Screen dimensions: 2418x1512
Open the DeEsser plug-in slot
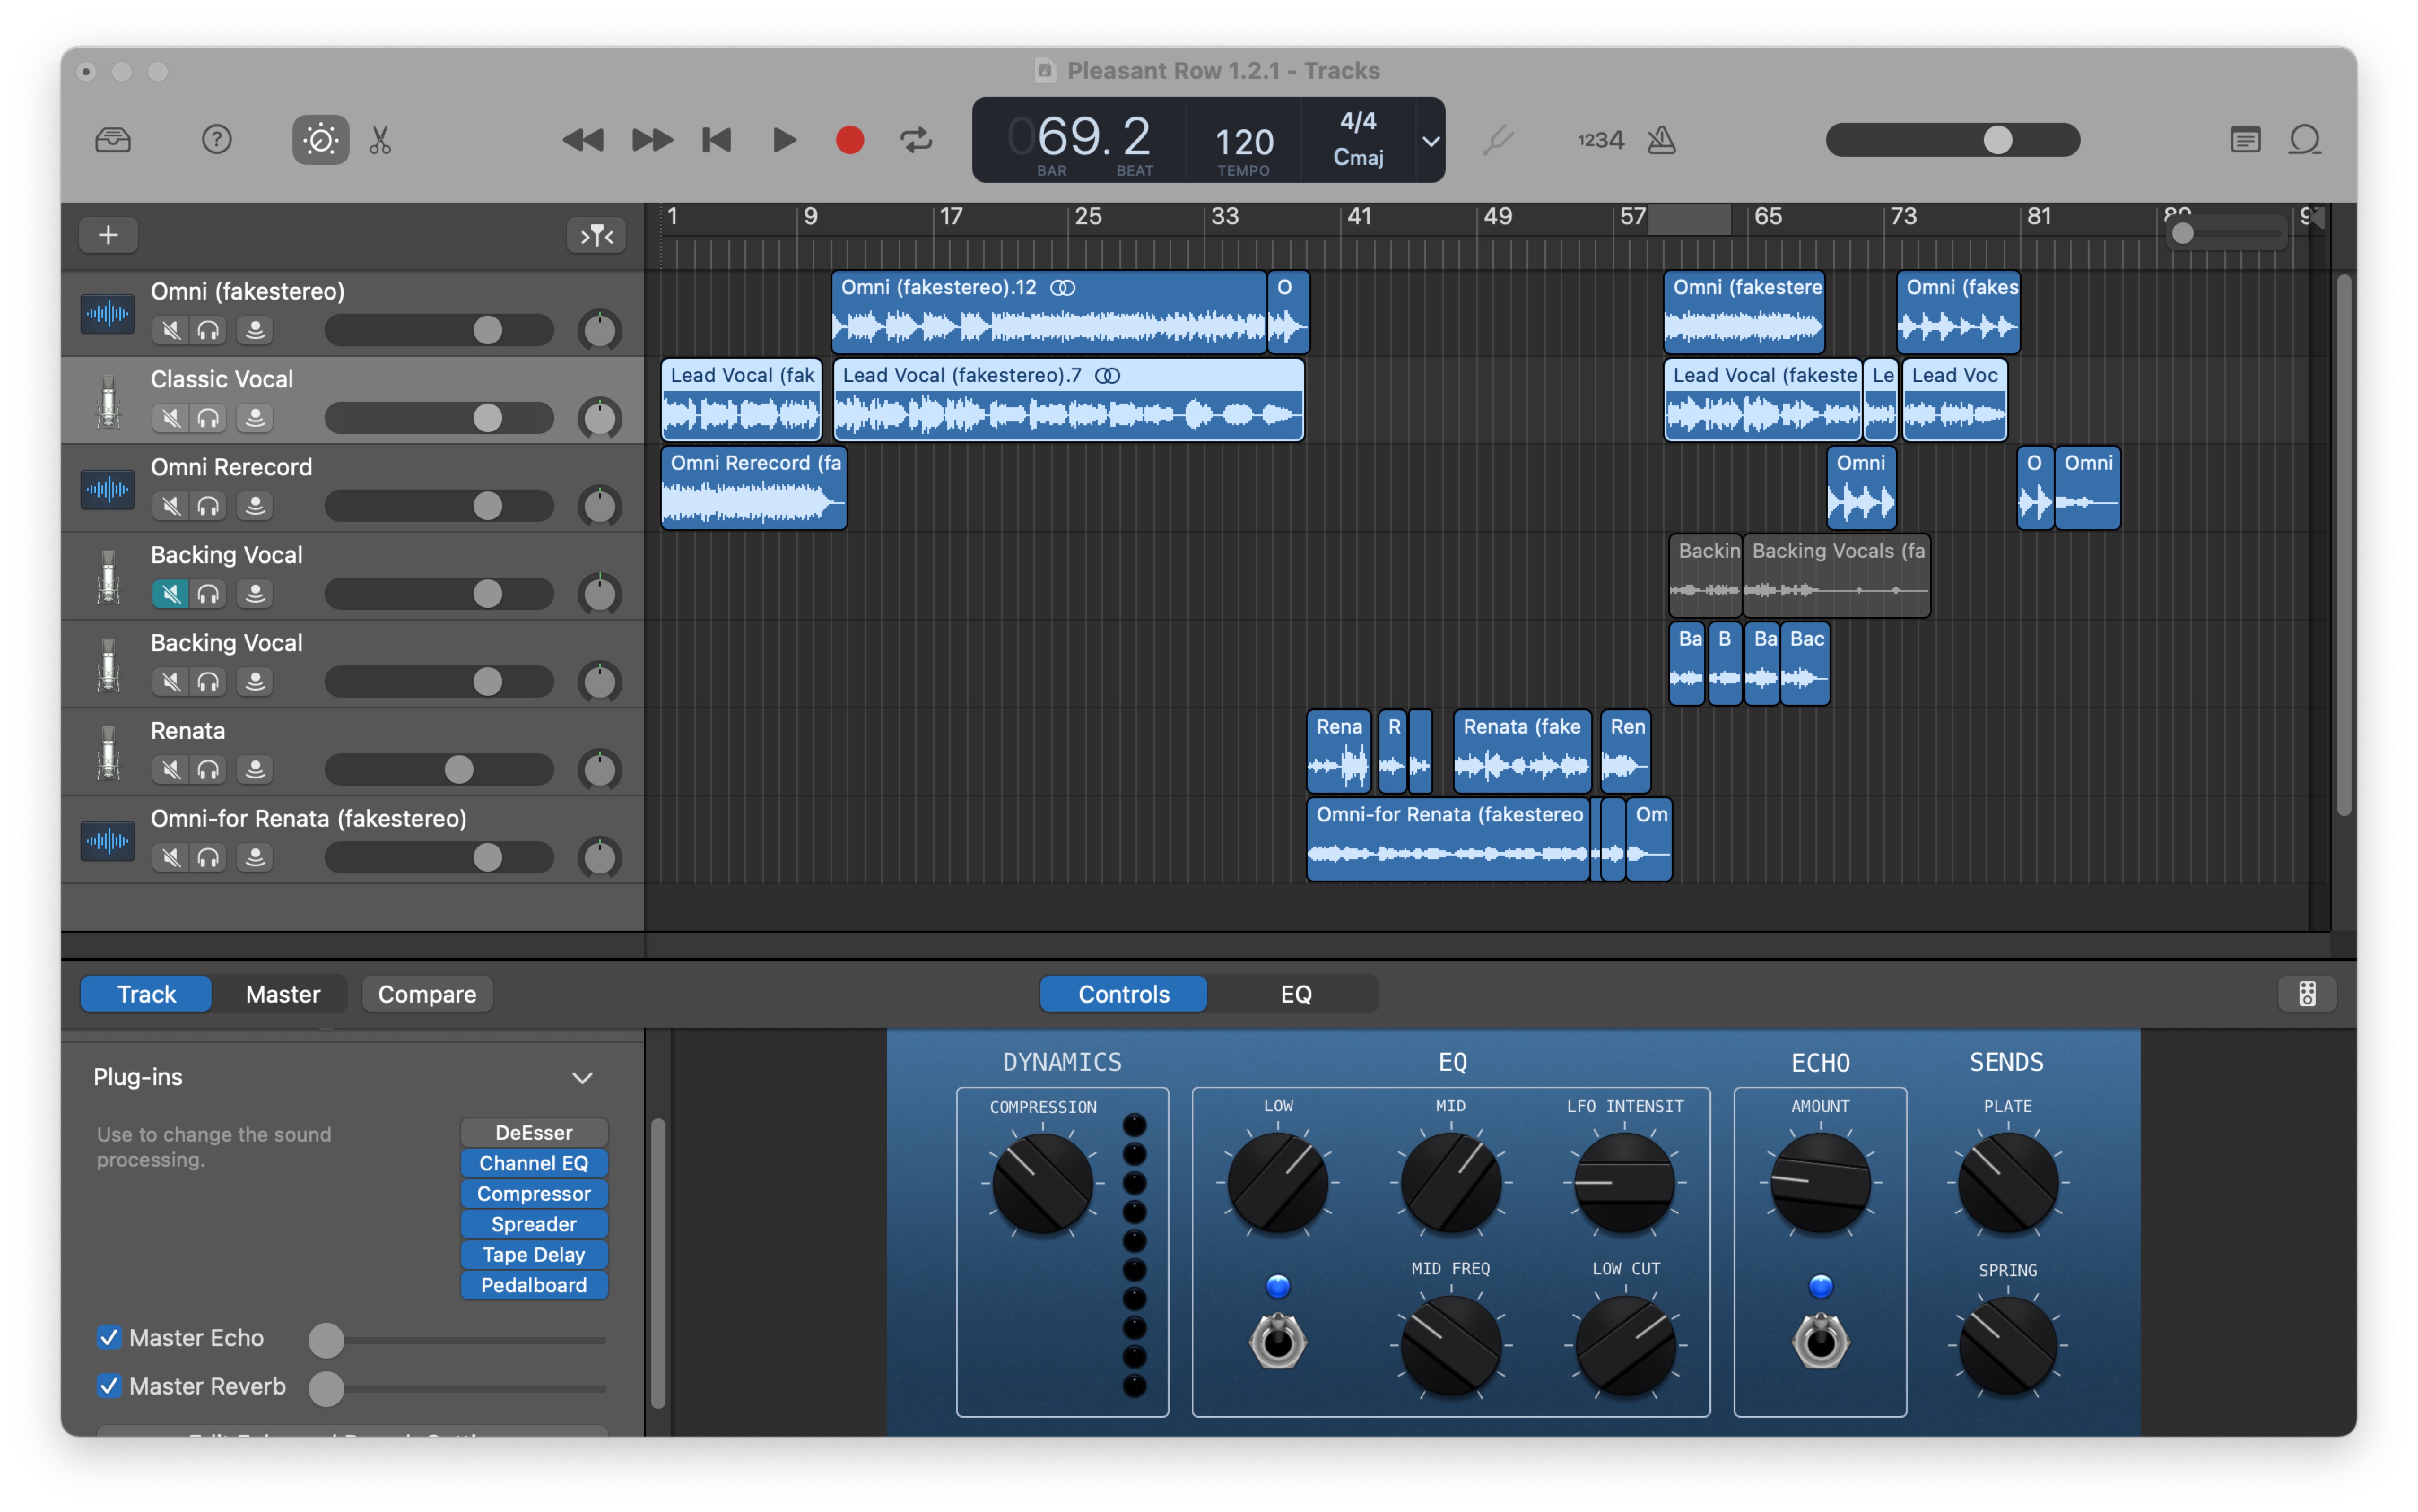coord(534,1133)
